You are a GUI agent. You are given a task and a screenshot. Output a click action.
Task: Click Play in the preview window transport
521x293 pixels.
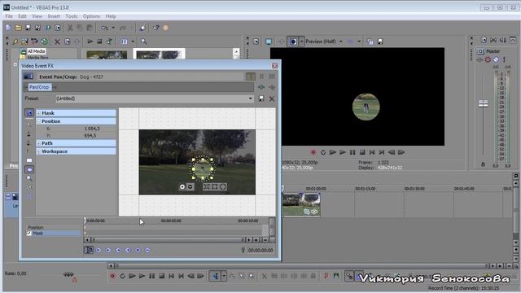pyautogui.click(x=343, y=152)
